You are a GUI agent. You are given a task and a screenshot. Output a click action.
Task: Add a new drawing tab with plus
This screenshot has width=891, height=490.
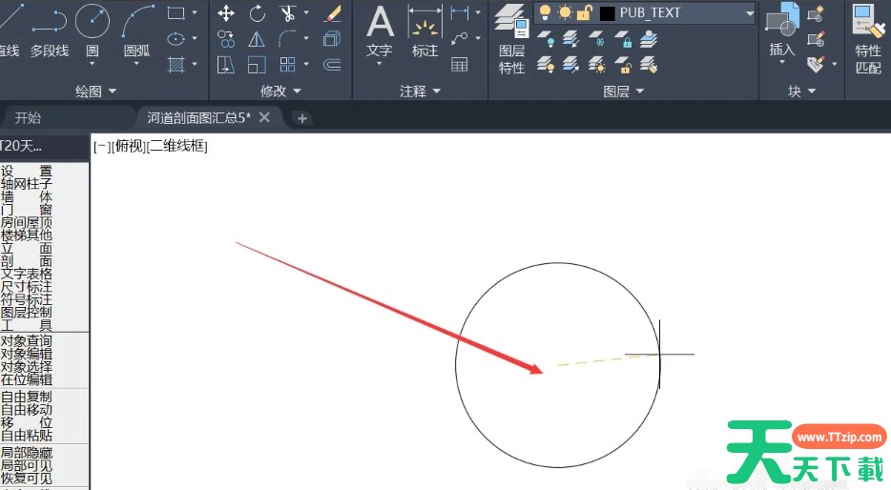pyautogui.click(x=302, y=118)
